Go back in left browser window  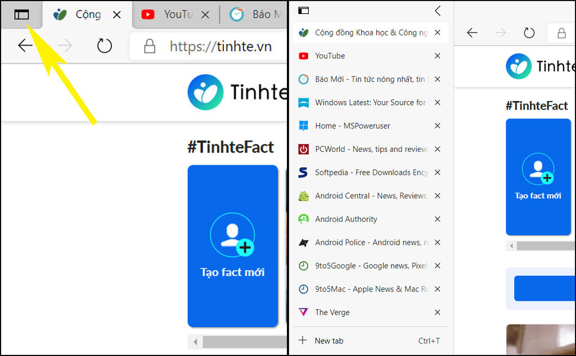point(25,46)
